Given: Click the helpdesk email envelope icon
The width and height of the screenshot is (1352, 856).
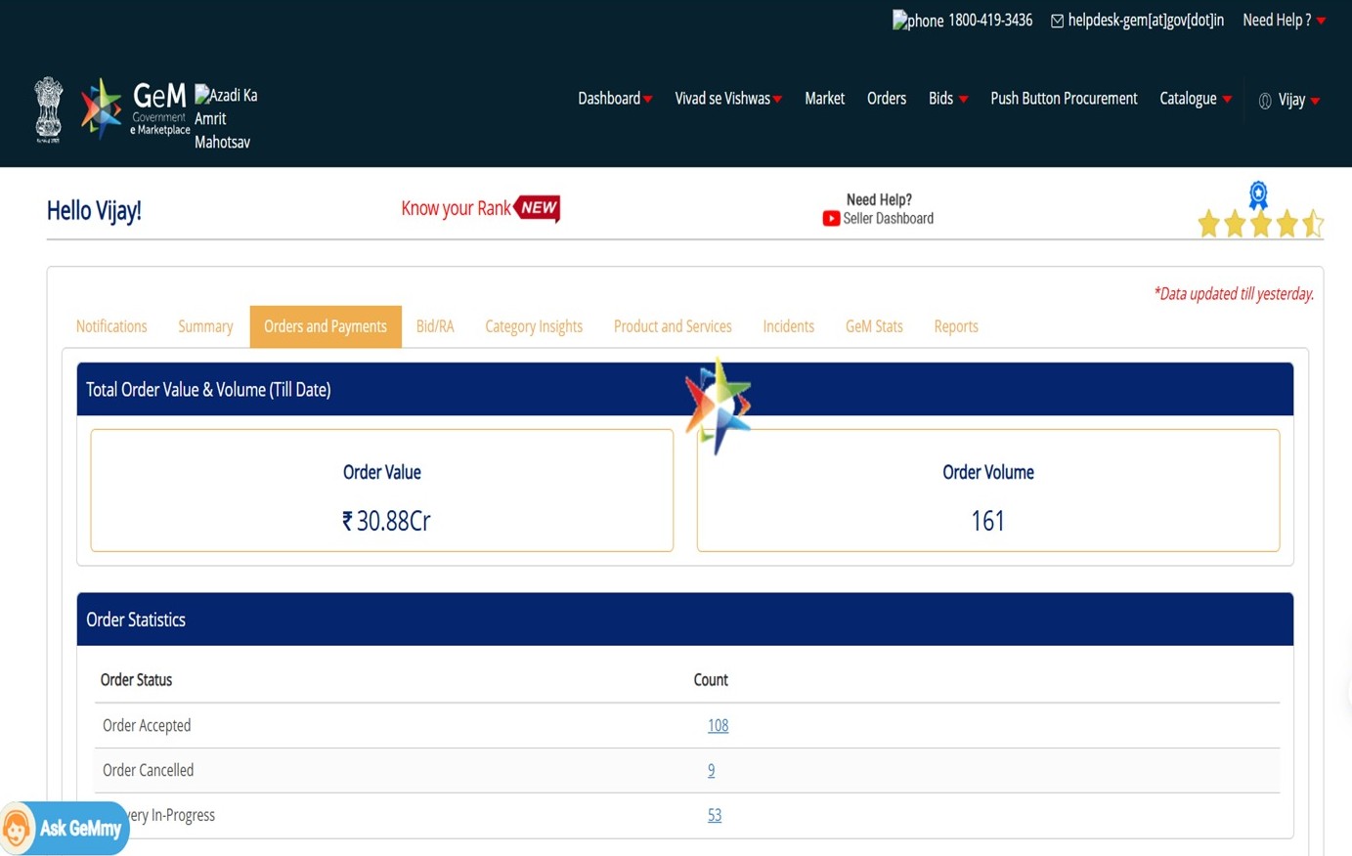Looking at the screenshot, I should pyautogui.click(x=1057, y=21).
